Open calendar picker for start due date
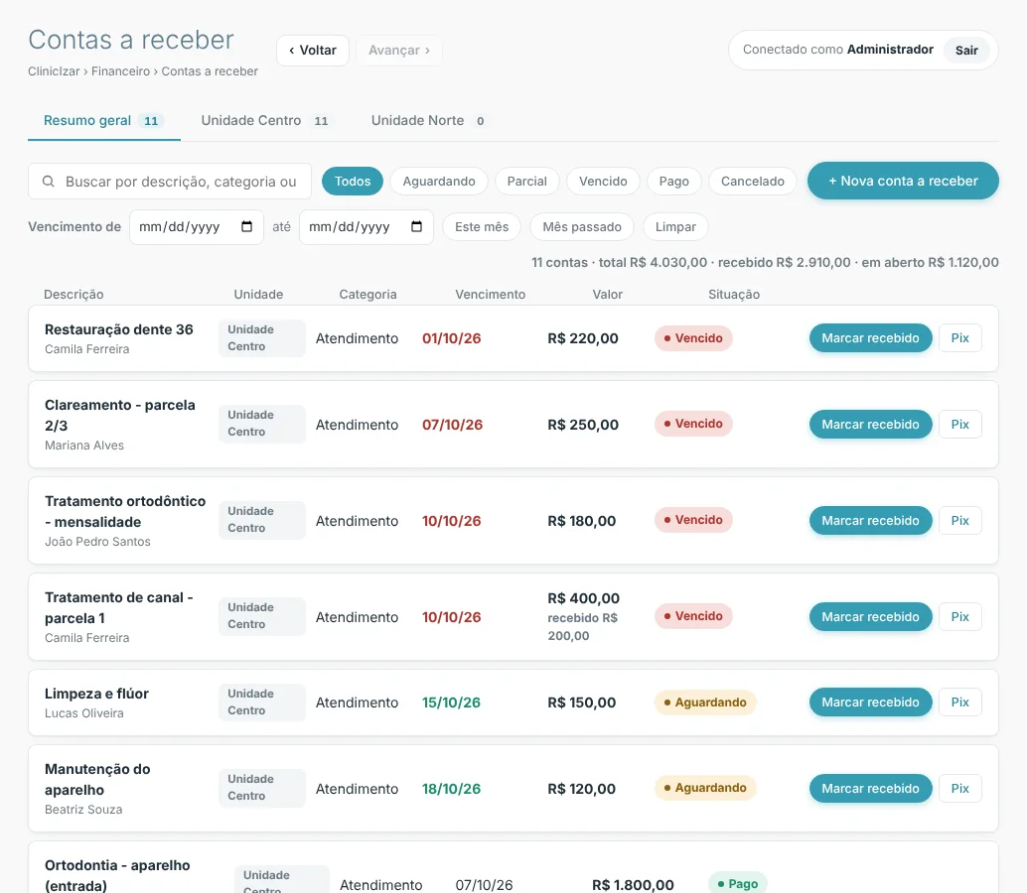This screenshot has width=1027, height=893. (247, 227)
